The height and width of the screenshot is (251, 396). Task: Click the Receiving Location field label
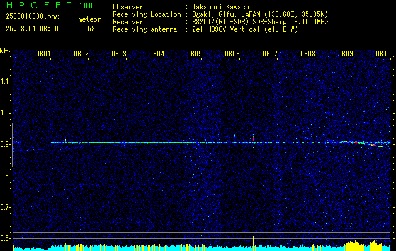147,14
